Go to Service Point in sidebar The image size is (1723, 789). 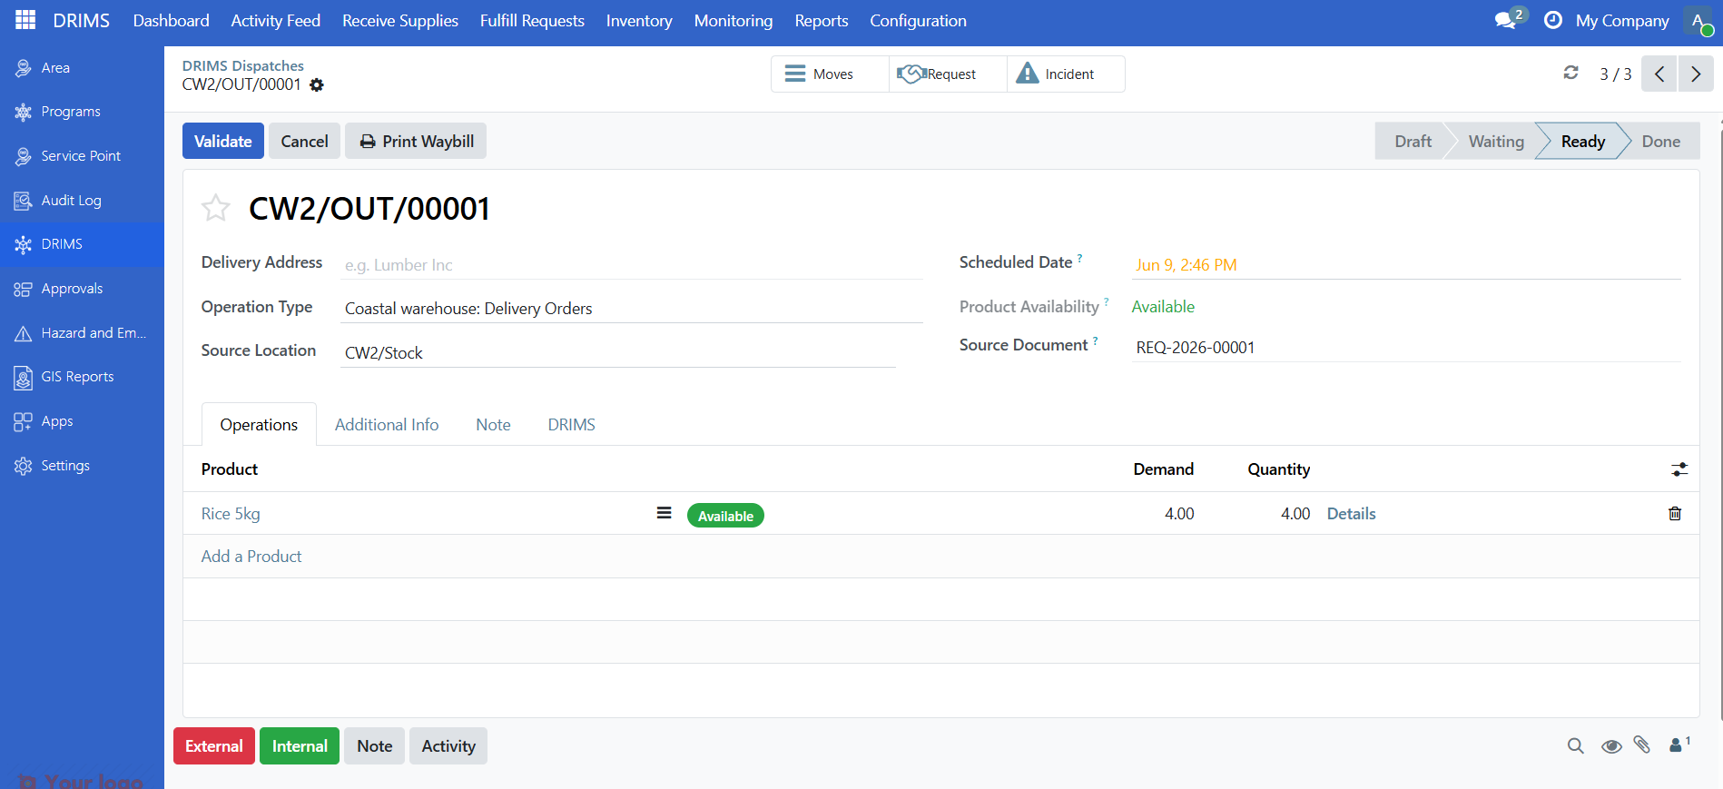[82, 156]
